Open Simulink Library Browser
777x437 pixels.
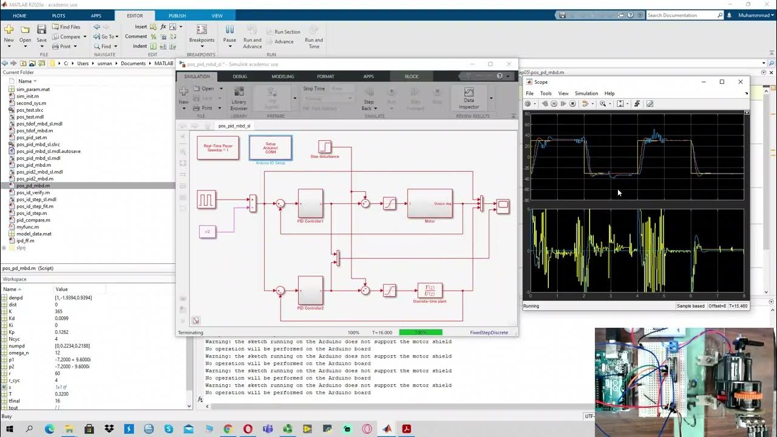tap(239, 98)
